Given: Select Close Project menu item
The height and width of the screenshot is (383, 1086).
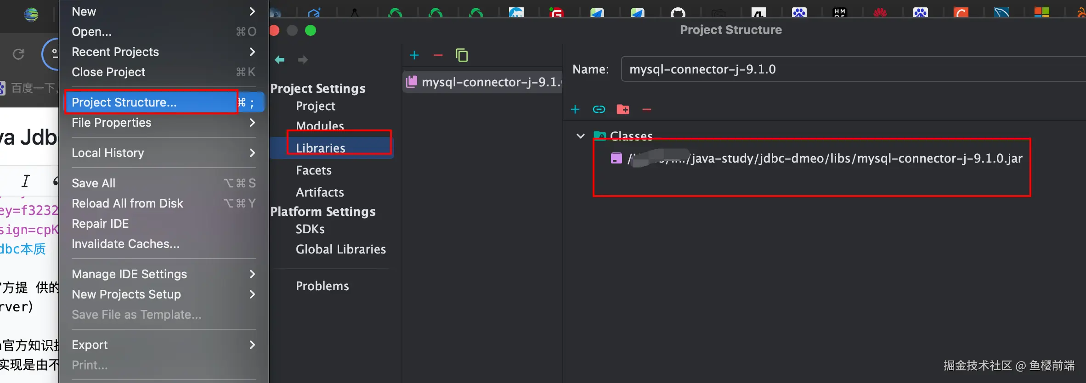Looking at the screenshot, I should click(x=164, y=72).
